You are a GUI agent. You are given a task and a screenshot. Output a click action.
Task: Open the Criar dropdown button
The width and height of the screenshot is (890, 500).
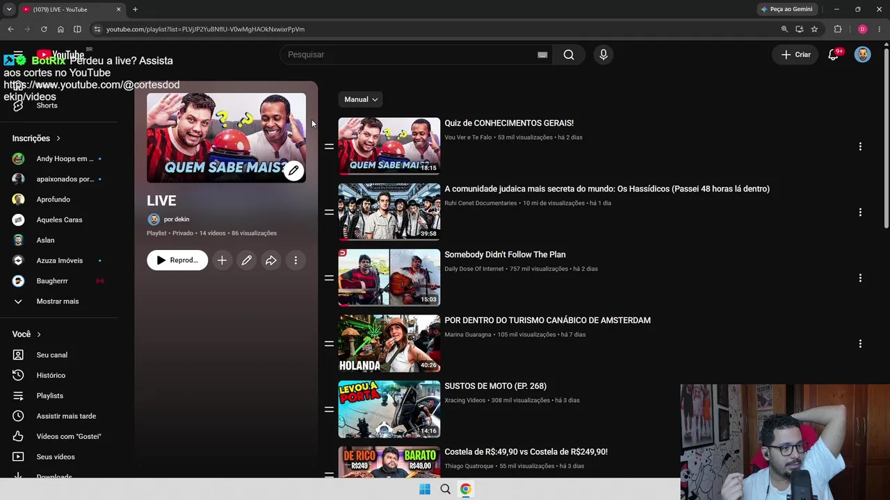(795, 55)
